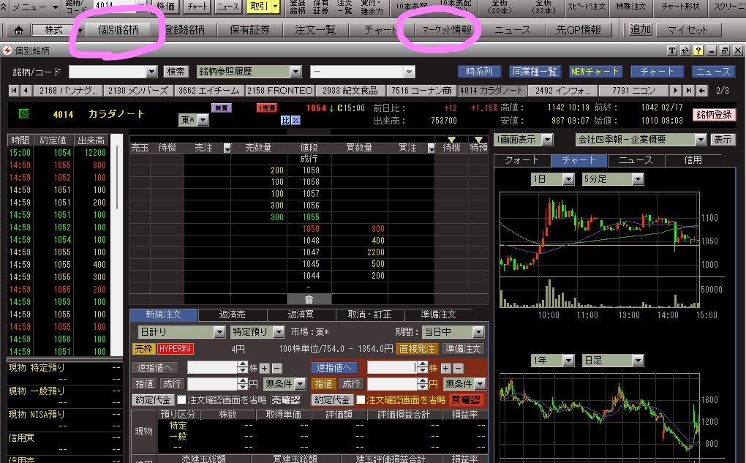The image size is (746, 463).
Task: Select the orange 指値 on the buy side
Action: (x=323, y=384)
